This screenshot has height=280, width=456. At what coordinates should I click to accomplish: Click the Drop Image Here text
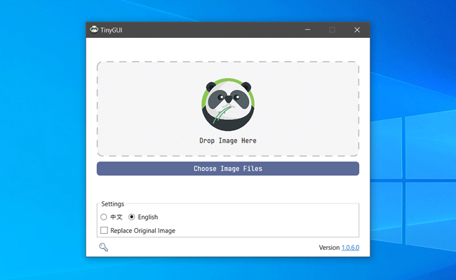click(228, 141)
